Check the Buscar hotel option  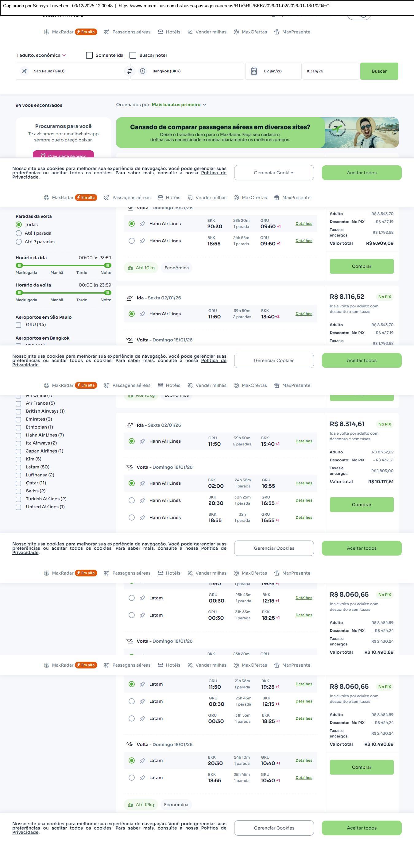pos(133,55)
